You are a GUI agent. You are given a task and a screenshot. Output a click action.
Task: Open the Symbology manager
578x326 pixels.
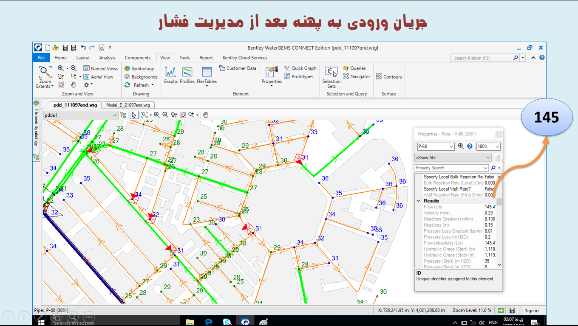(x=139, y=68)
